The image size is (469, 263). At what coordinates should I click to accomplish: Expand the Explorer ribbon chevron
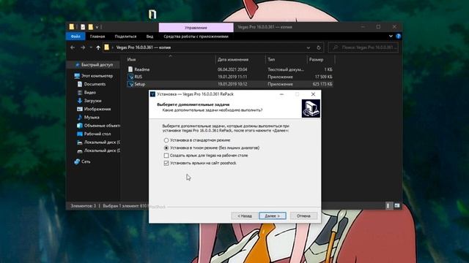click(391, 36)
